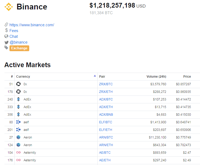Screen dimensions: 200x165
Task: Click the 181,384 BTC volume text
Action: pos(101,13)
